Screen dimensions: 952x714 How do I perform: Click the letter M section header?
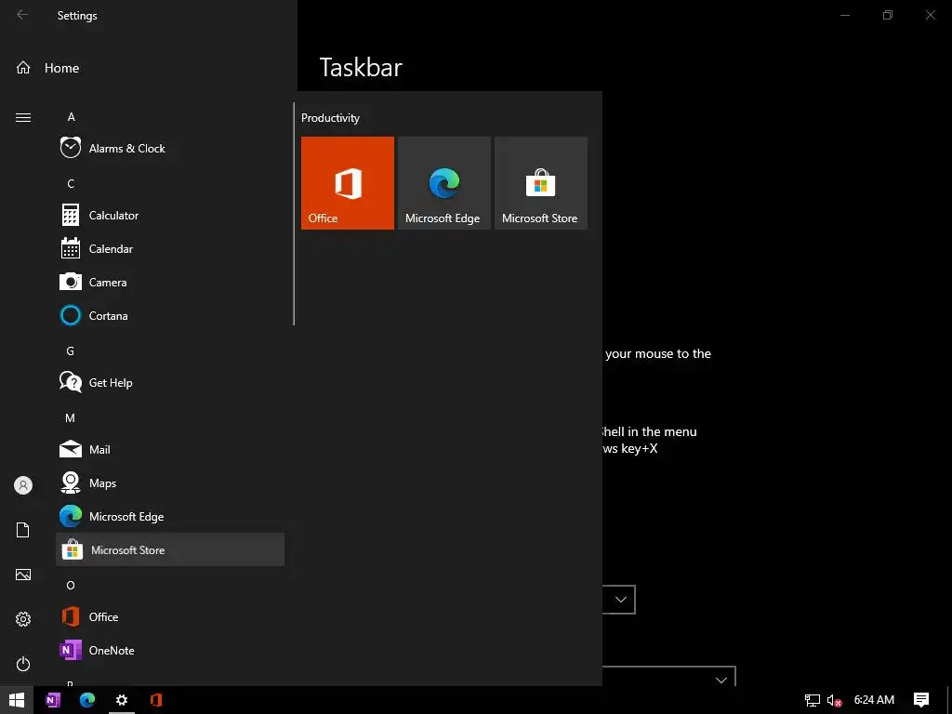tap(70, 417)
